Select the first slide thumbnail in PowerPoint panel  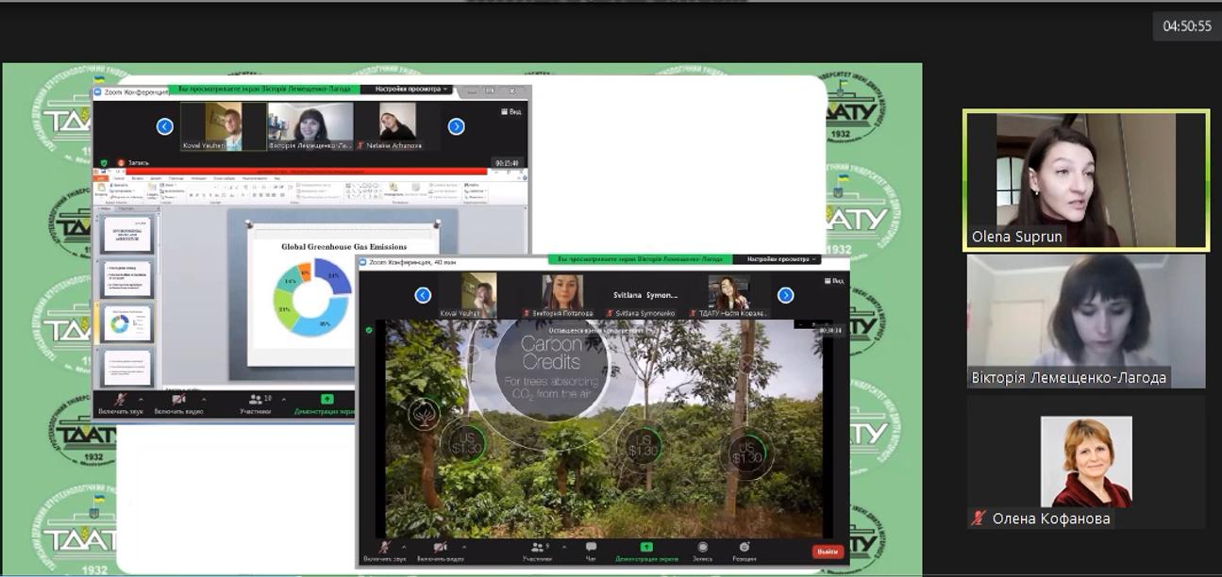[126, 235]
